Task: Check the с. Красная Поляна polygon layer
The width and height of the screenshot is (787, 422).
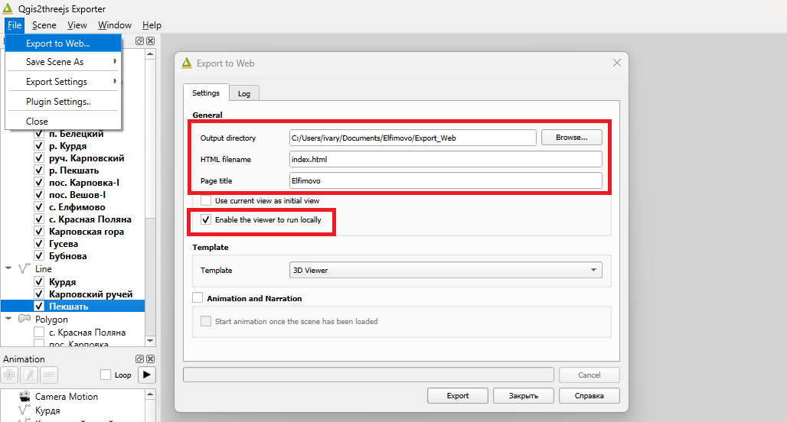Action: click(38, 333)
